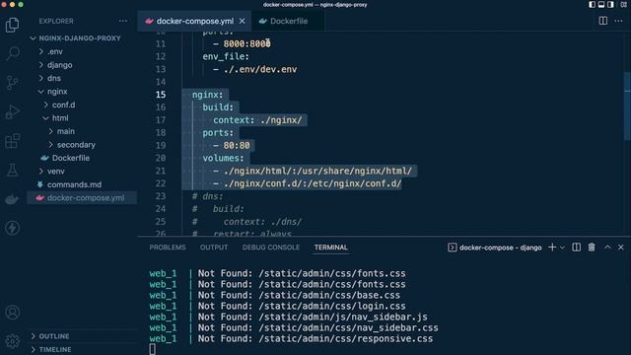Click the 'context: ./nginx/' line
This screenshot has height=355, width=631.
pos(257,120)
